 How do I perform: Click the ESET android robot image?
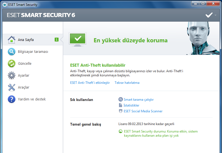[x=203, y=38]
